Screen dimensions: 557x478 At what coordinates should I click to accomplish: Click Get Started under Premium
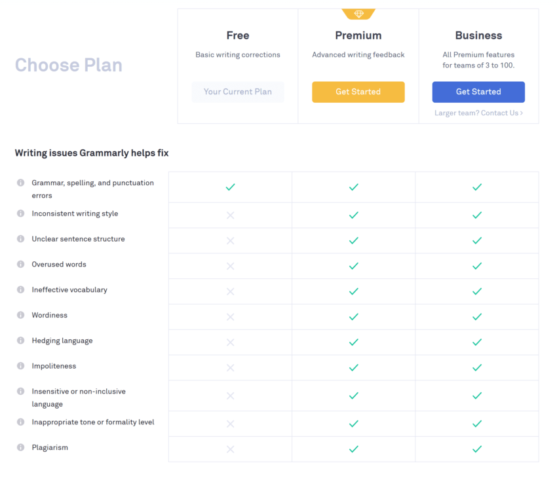point(358,92)
